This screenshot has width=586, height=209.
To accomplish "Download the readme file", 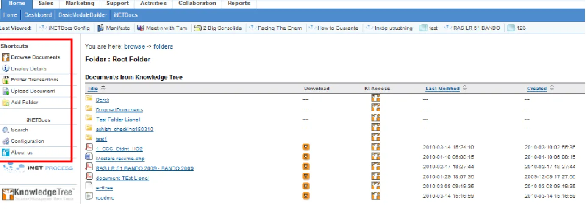I will [x=305, y=196].
